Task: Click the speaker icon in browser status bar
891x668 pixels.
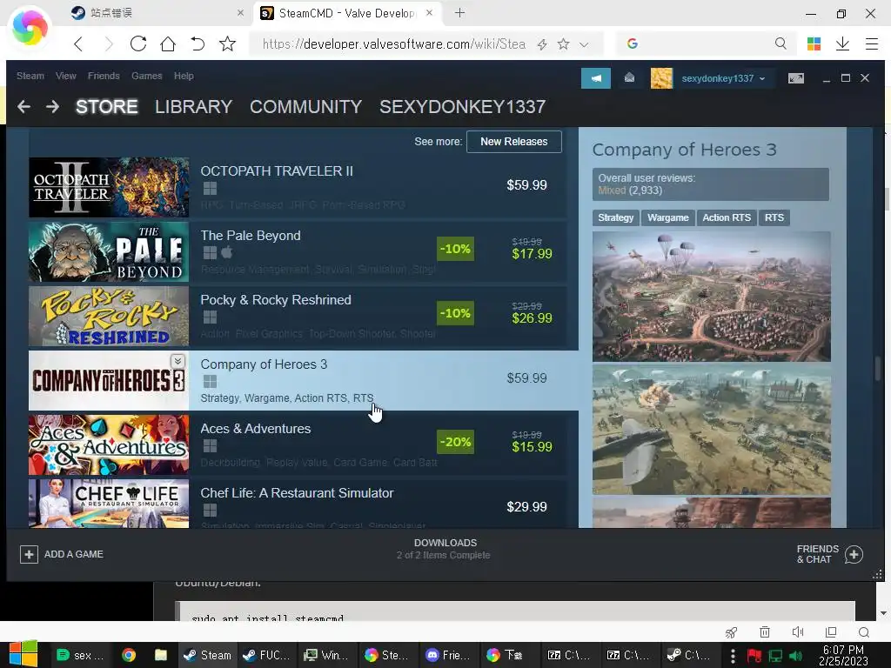Action: point(798,632)
